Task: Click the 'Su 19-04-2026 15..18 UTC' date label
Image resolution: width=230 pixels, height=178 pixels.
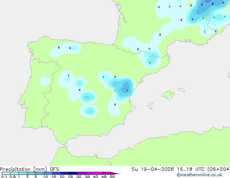Action: (x=168, y=169)
